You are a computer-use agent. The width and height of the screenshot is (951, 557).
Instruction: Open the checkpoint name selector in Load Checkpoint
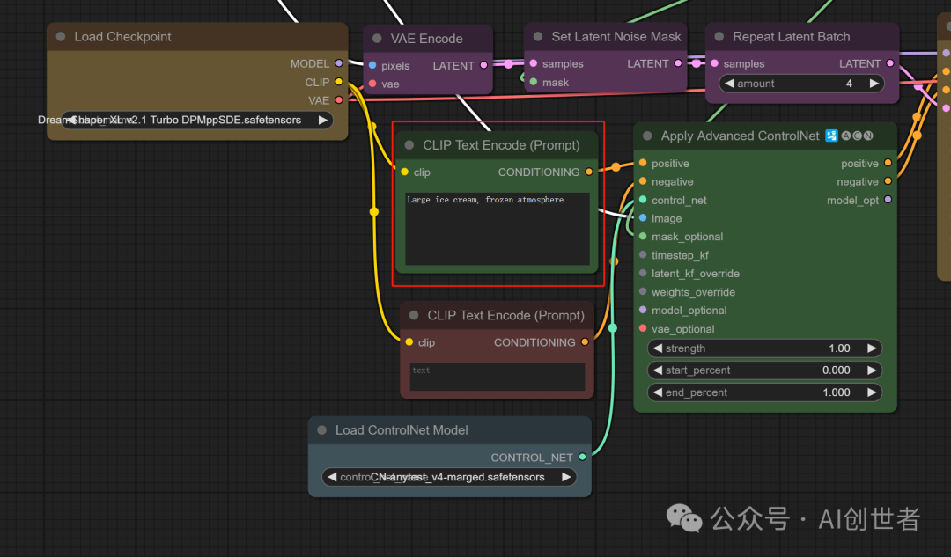[x=196, y=120]
